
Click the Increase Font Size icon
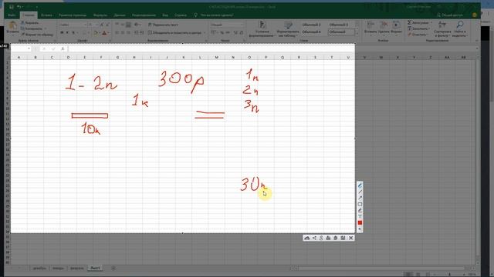[102, 25]
